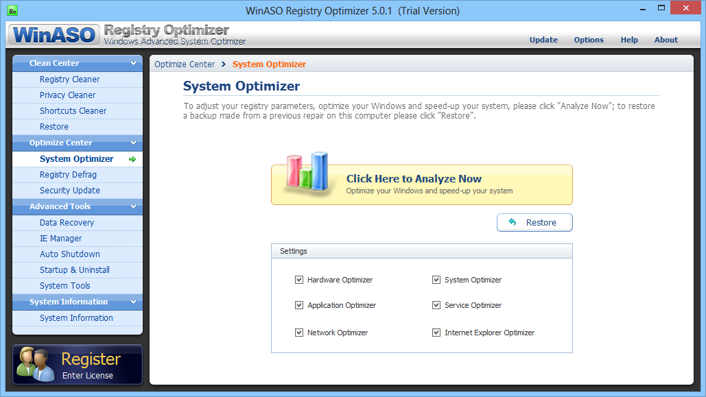Open the Help menu
This screenshot has height=397, width=706.
(x=629, y=40)
